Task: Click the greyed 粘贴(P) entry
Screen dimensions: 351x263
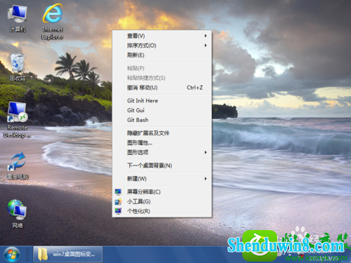Action: pos(162,68)
